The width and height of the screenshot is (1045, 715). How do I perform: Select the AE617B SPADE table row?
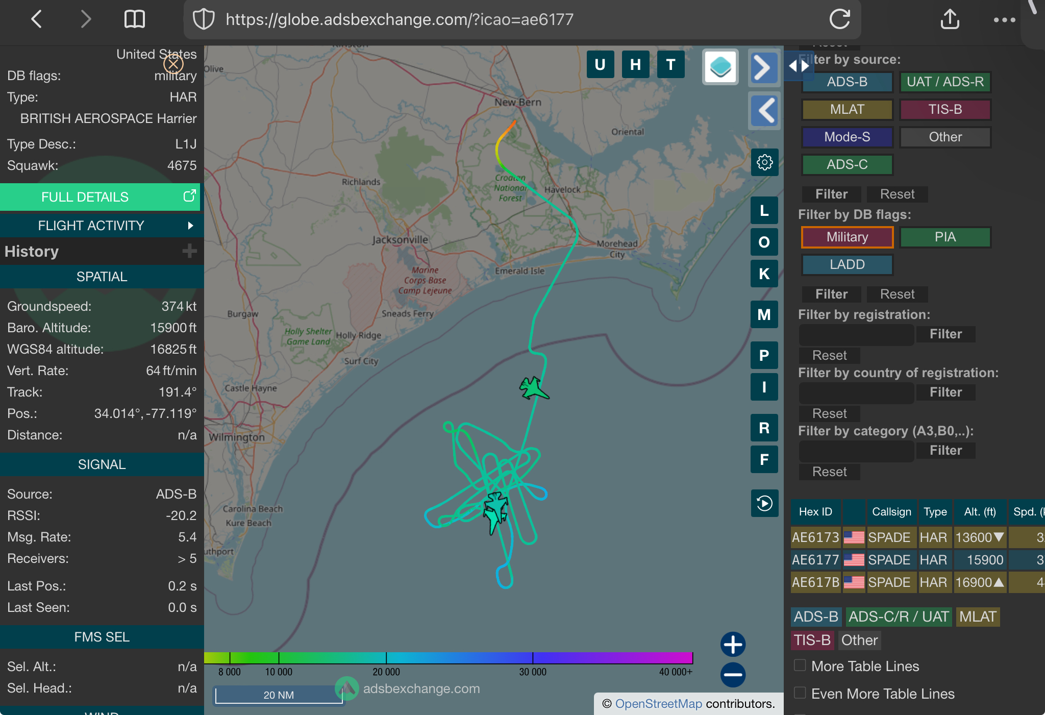(x=917, y=582)
